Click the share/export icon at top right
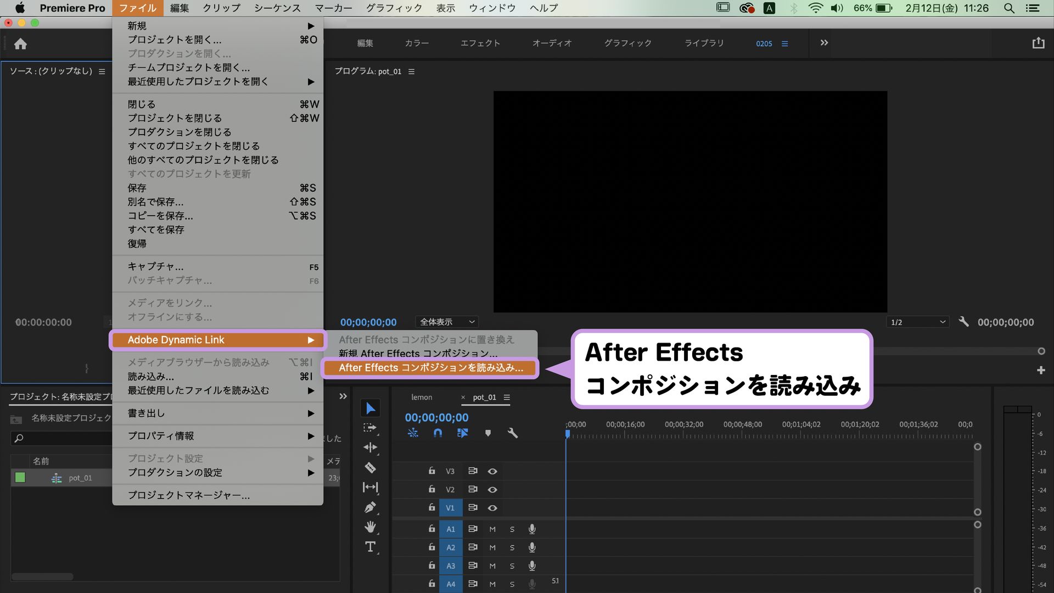 coord(1038,42)
